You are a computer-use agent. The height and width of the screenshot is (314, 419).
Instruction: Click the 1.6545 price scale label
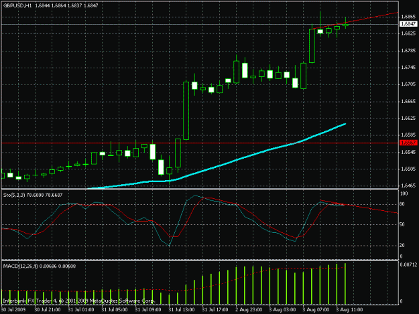[408, 152]
